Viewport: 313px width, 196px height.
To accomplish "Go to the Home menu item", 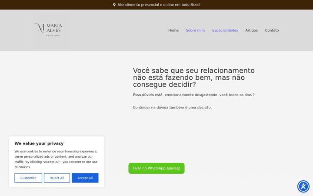I will 173,30.
